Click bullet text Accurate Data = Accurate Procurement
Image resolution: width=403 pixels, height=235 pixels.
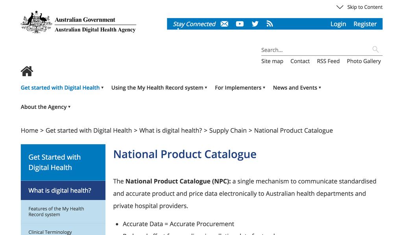click(x=178, y=224)
